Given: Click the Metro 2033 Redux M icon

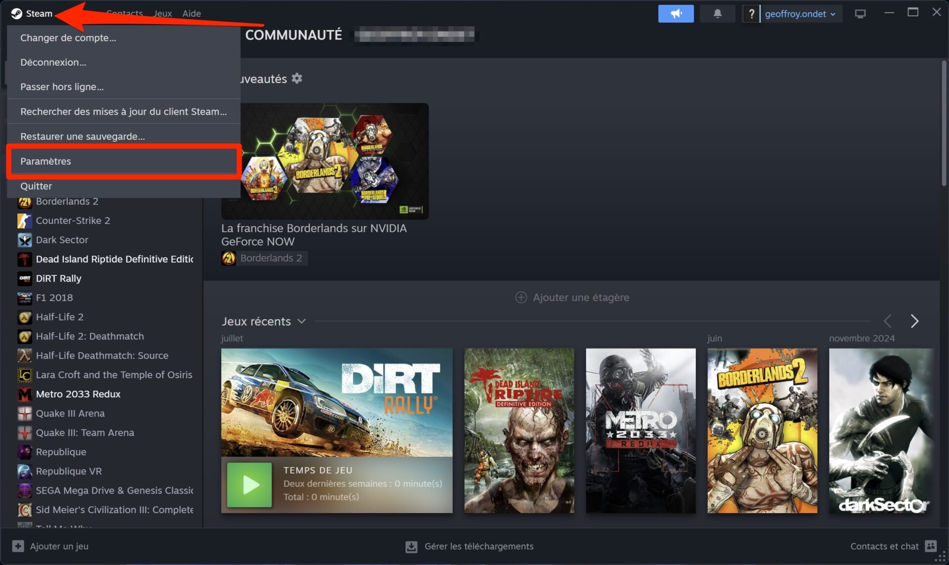Looking at the screenshot, I should point(25,394).
